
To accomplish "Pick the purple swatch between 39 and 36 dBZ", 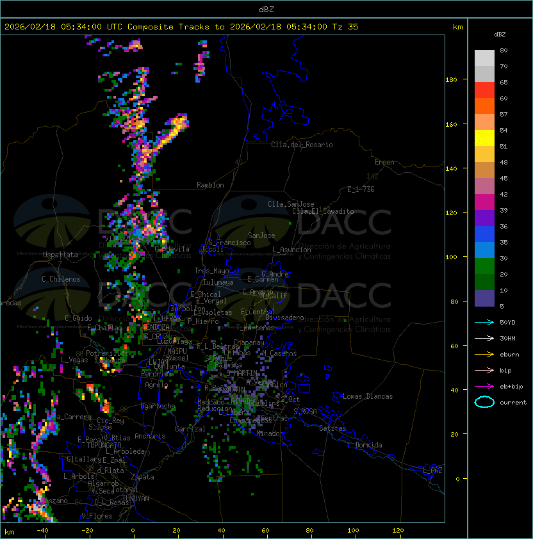I will (484, 218).
